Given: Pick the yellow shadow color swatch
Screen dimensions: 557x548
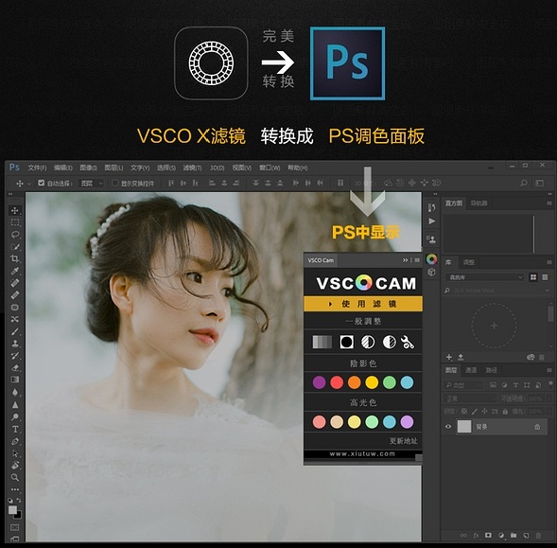Looking at the screenshot, I should (372, 382).
